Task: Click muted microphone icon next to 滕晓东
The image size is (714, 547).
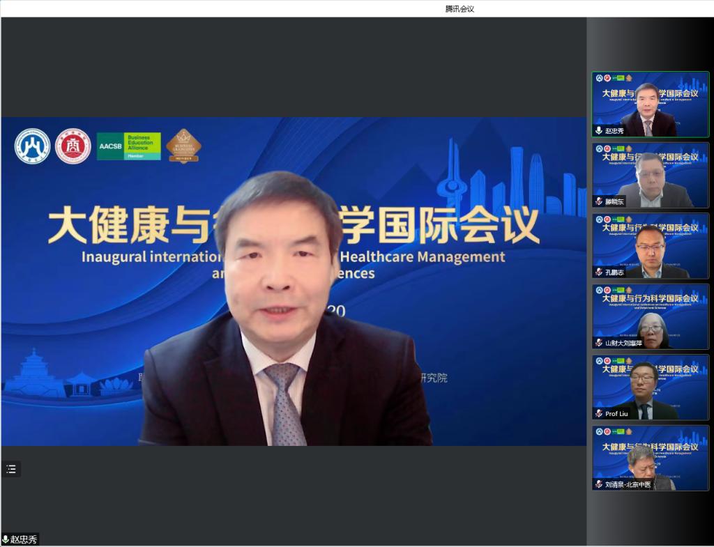Action: [598, 201]
